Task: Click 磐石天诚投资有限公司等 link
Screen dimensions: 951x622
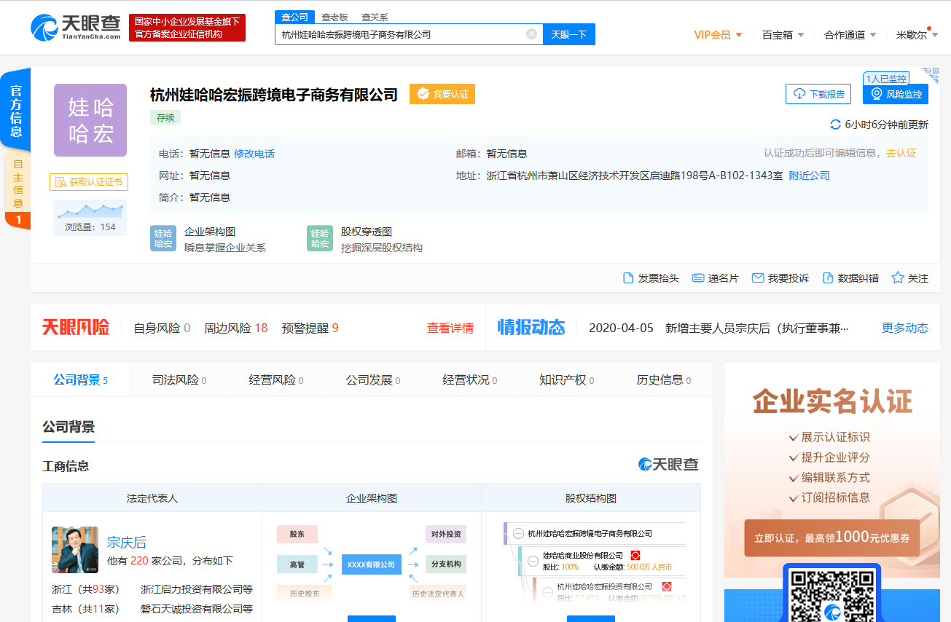Action: point(197,609)
